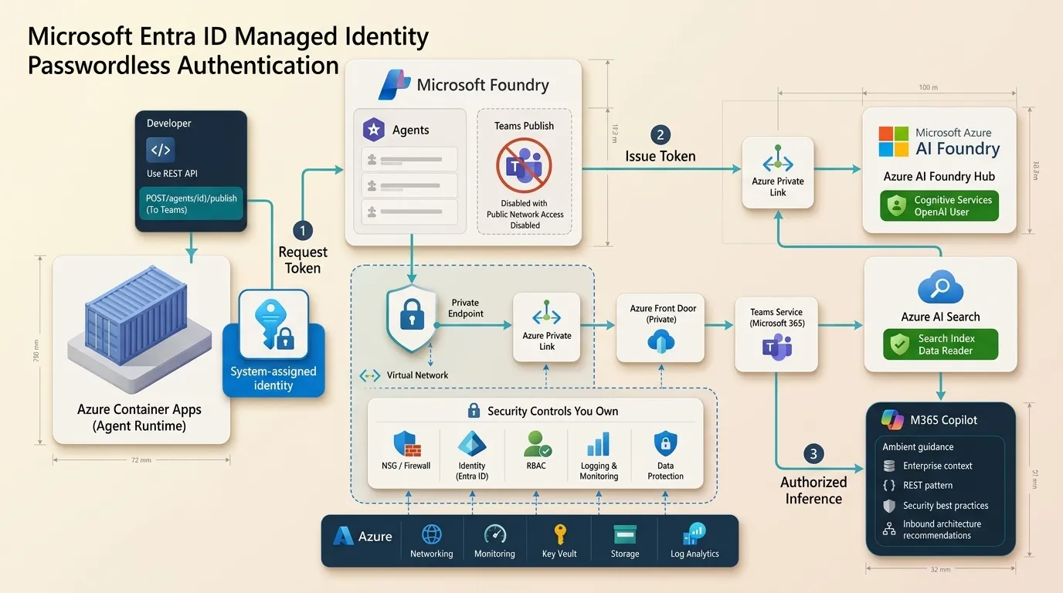Click the Teams Service Microsoft 365 icon
Screen dimensions: 1063x593
(x=776, y=347)
